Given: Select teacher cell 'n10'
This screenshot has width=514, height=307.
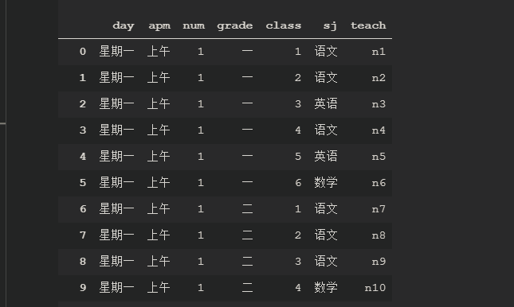Looking at the screenshot, I should point(375,288).
